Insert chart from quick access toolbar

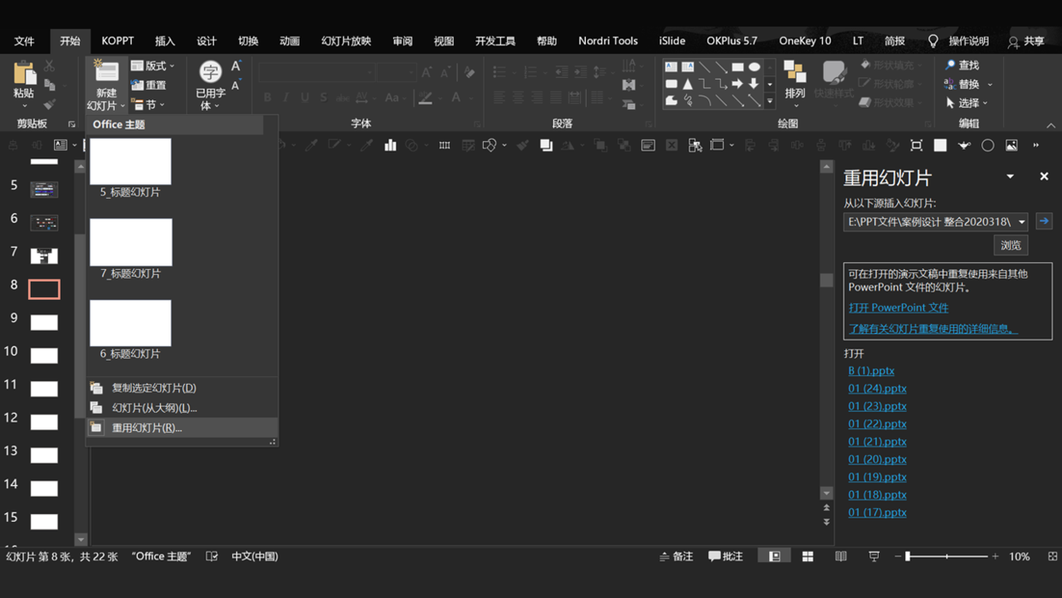point(391,146)
